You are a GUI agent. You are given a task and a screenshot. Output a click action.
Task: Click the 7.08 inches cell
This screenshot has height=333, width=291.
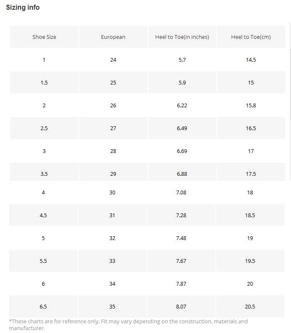coord(181,193)
